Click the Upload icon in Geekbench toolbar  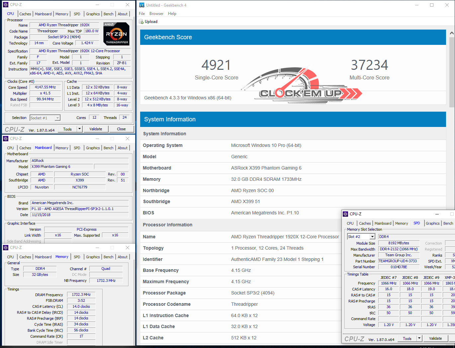pos(141,22)
